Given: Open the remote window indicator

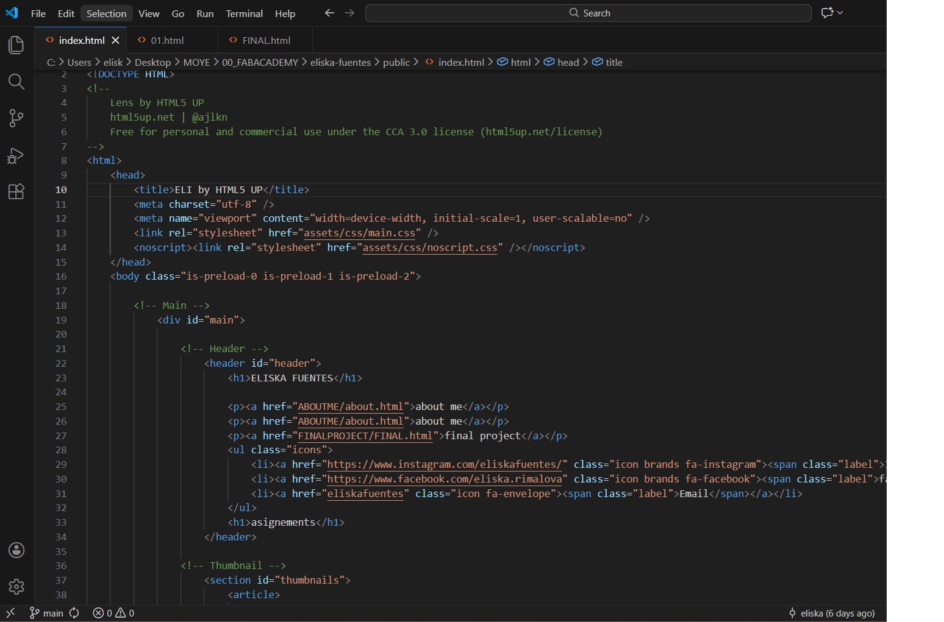Looking at the screenshot, I should coord(10,613).
